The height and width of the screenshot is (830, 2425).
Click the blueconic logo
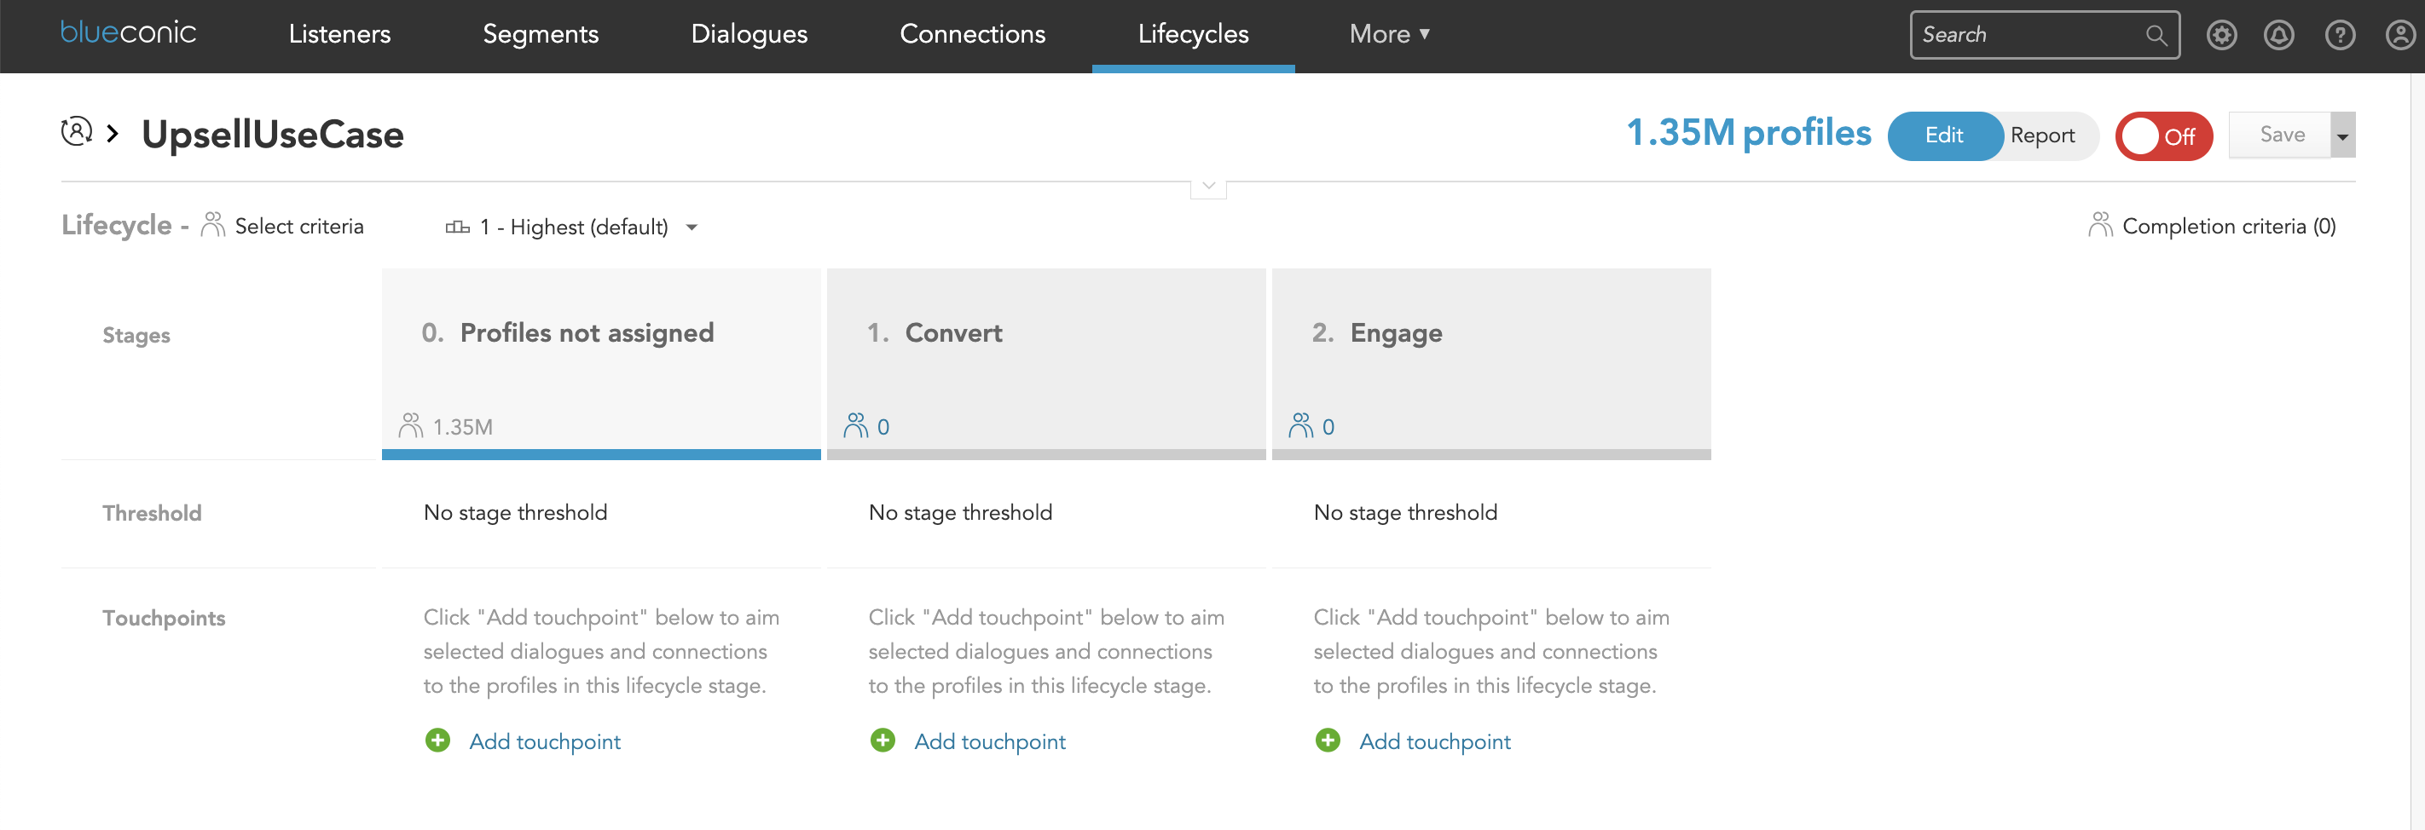click(x=128, y=32)
